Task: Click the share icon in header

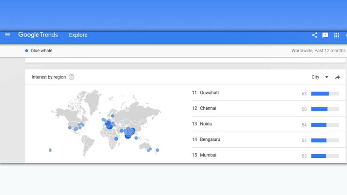Action: [x=314, y=35]
